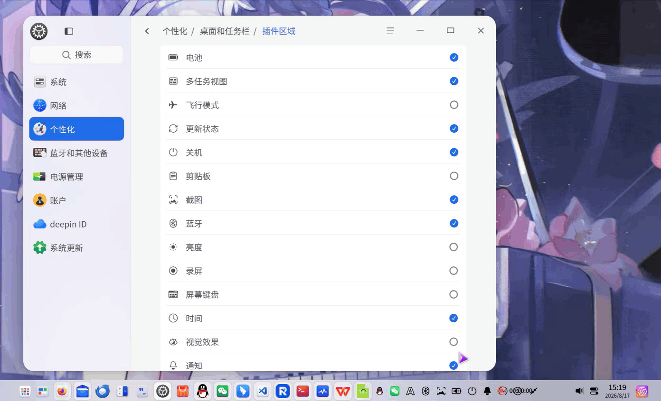Enable the 屏幕键盘 checkbox

click(453, 294)
